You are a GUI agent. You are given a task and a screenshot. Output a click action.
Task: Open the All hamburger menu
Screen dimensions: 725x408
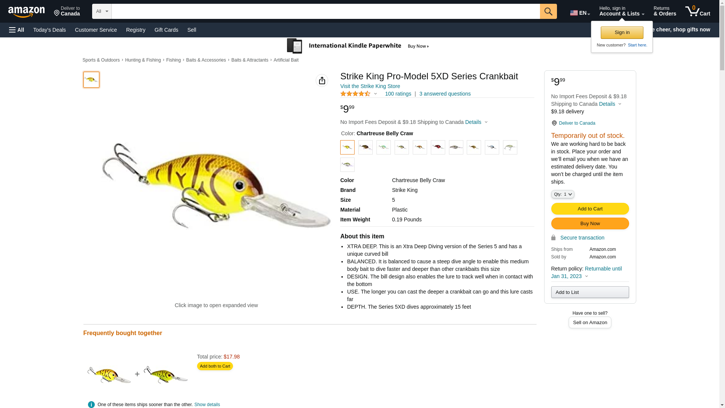click(x=17, y=30)
